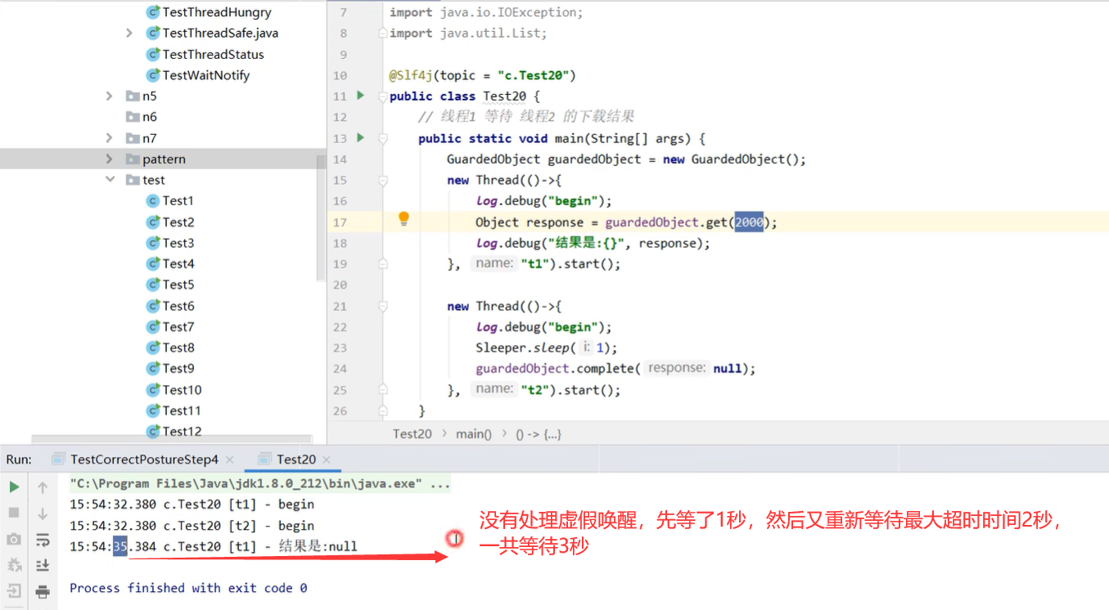Open Test5 in the project tree

tap(169, 285)
